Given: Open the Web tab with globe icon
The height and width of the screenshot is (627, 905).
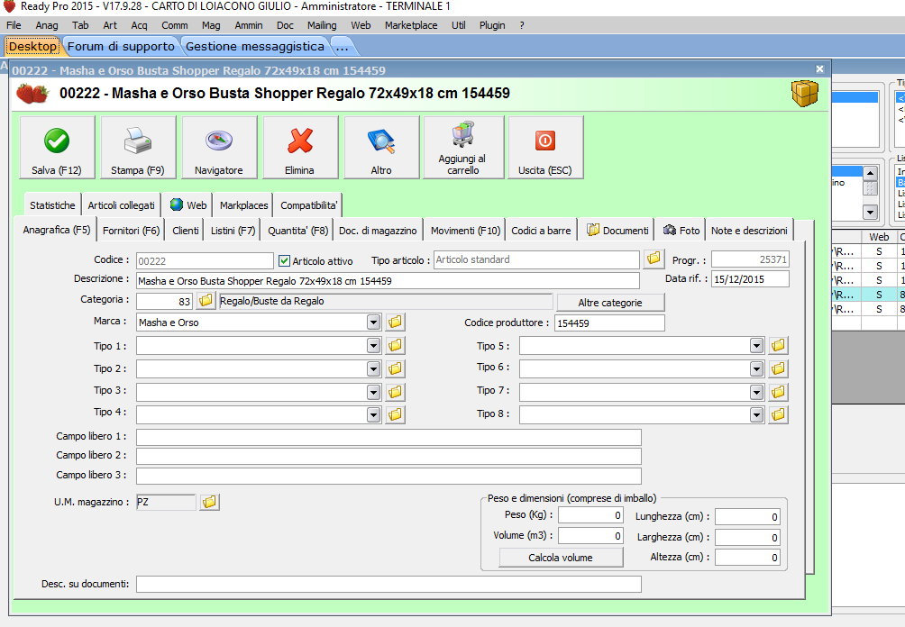Looking at the screenshot, I should (x=188, y=204).
